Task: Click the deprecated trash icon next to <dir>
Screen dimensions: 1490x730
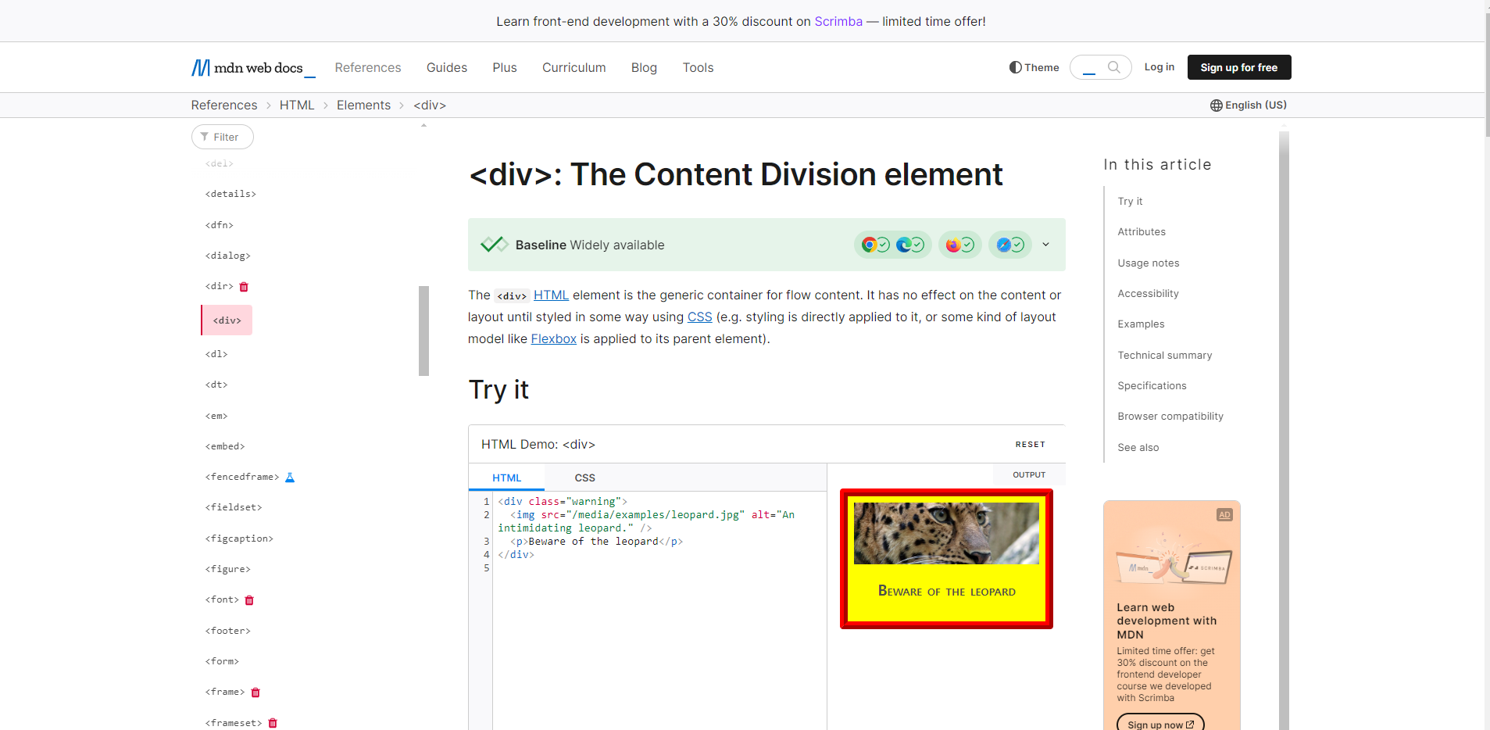Action: [x=244, y=287]
